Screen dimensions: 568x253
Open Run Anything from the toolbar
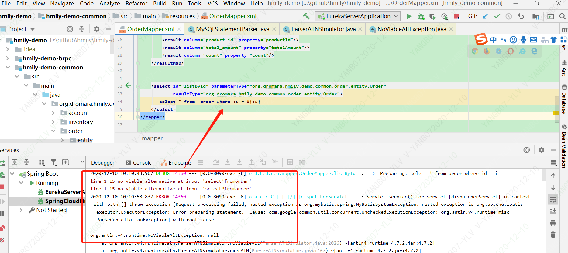(x=551, y=16)
